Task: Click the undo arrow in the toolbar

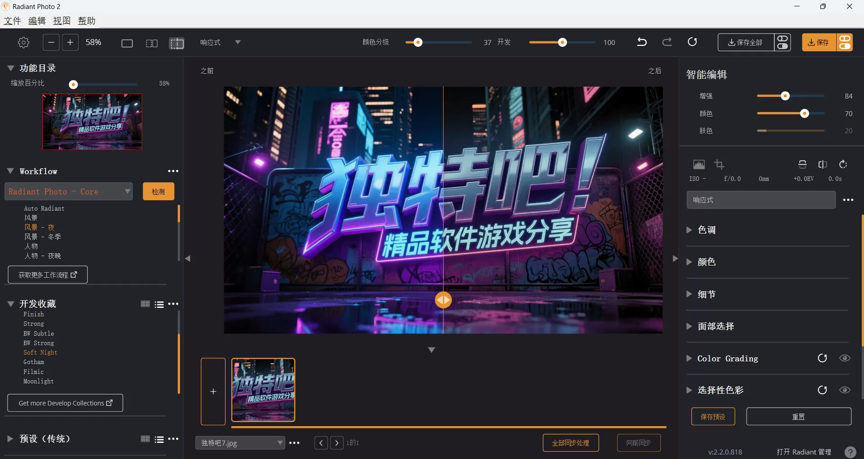Action: click(x=641, y=42)
